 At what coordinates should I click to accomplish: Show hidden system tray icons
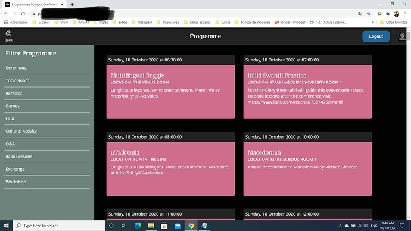tap(340, 226)
